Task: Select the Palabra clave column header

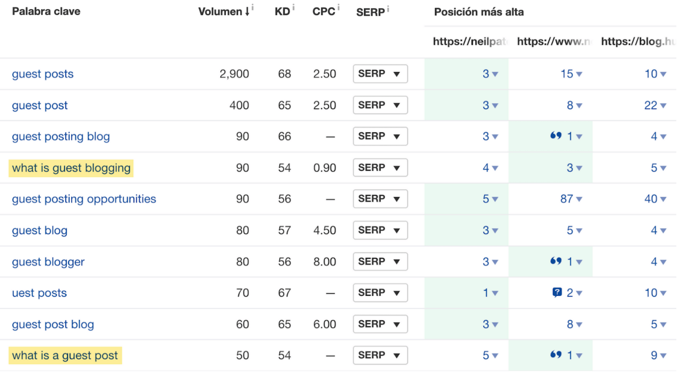Action: pos(46,11)
